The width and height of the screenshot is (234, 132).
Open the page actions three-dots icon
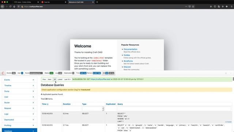click(186, 7)
